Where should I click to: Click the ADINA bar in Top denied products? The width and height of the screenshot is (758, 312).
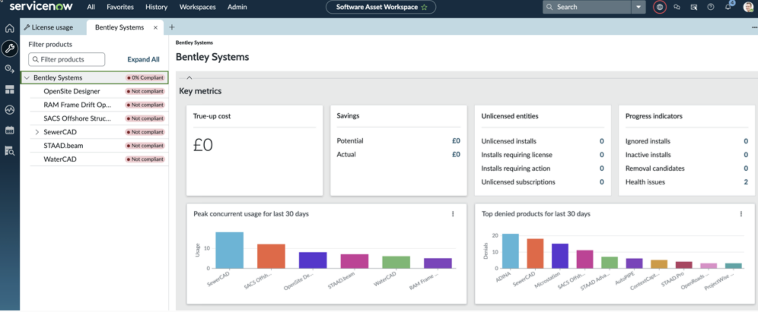510,251
